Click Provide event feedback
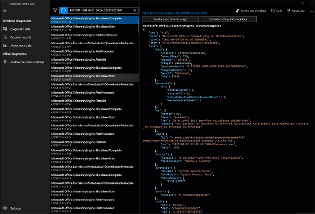 (251, 11)
